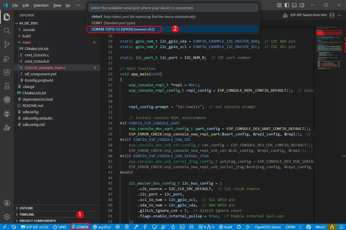The width and height of the screenshot is (346, 230).
Task: Click the full clean trash icon
Action: [x=127, y=227]
